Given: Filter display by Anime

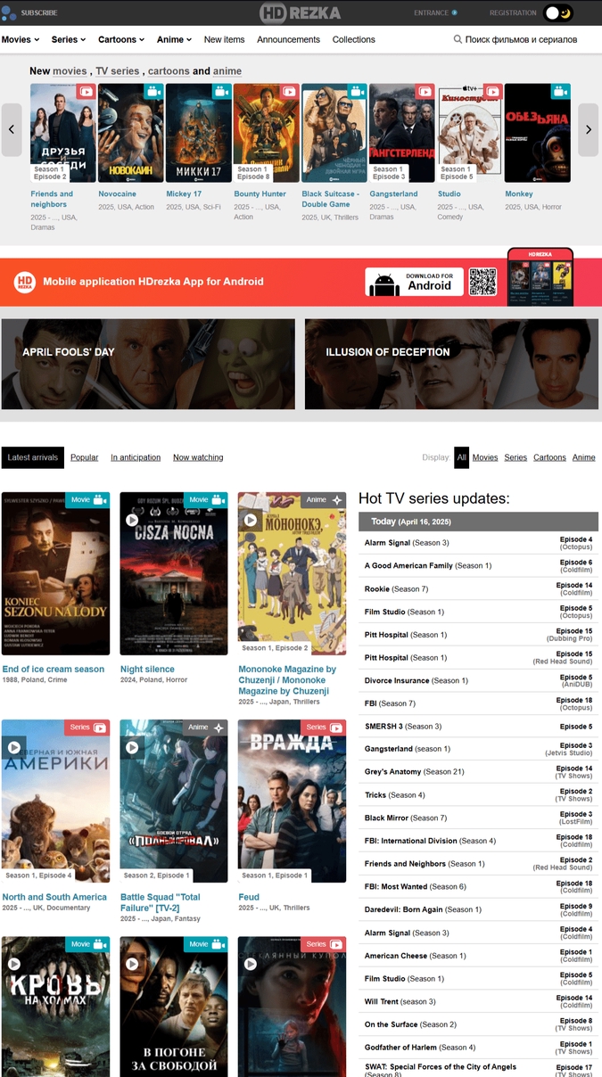Looking at the screenshot, I should point(584,457).
